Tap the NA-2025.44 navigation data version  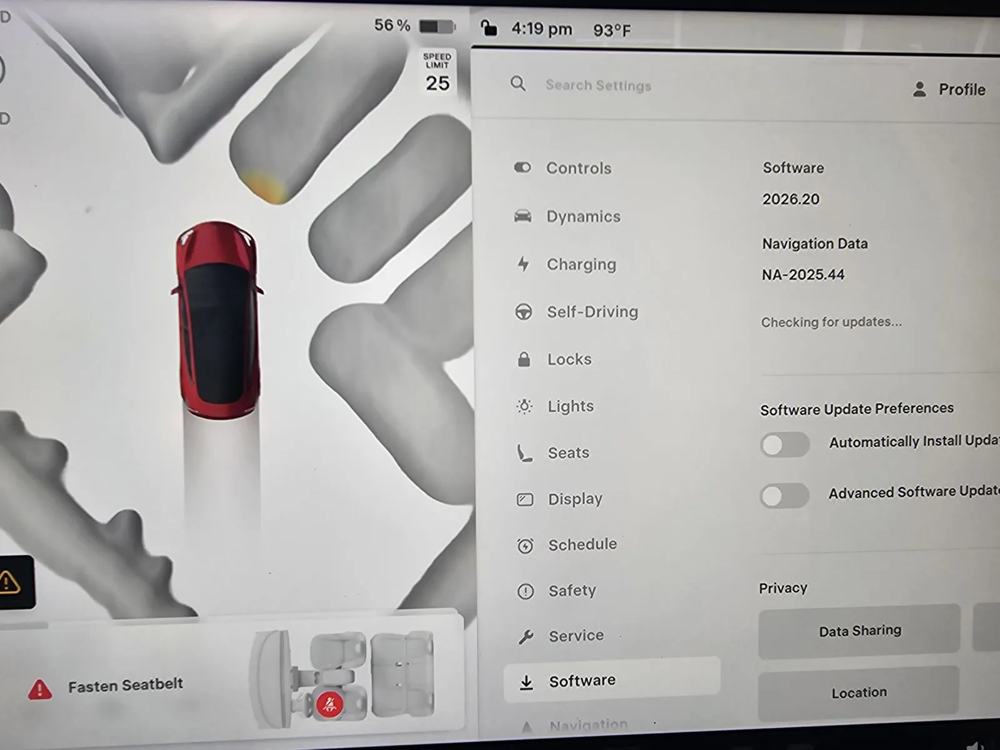[803, 274]
